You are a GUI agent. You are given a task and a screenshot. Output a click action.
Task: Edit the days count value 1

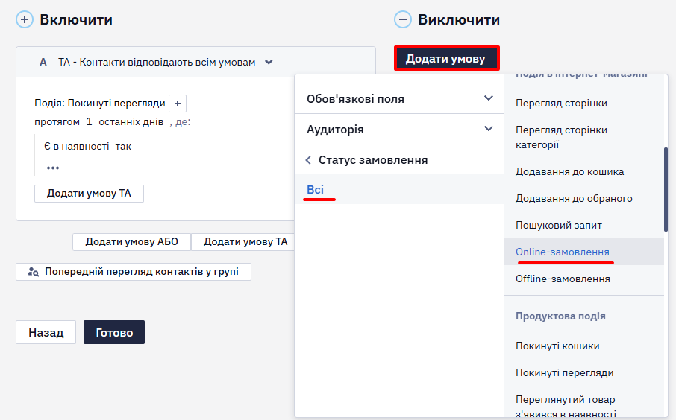point(89,122)
